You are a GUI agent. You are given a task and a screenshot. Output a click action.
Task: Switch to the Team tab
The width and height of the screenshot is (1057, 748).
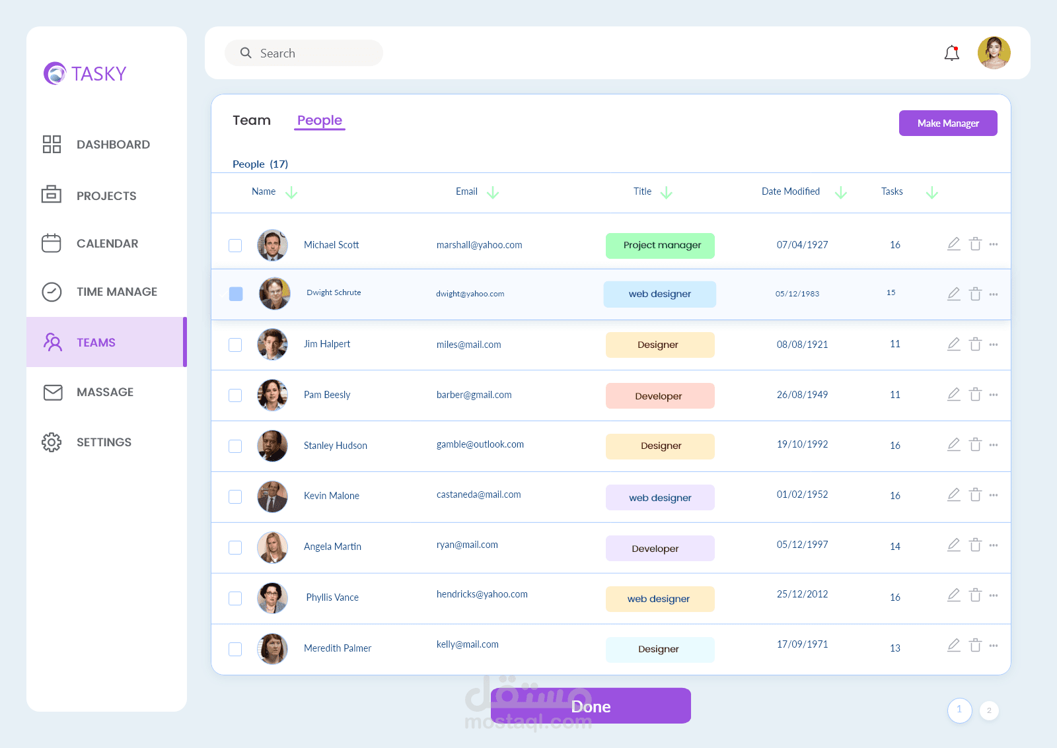(252, 120)
